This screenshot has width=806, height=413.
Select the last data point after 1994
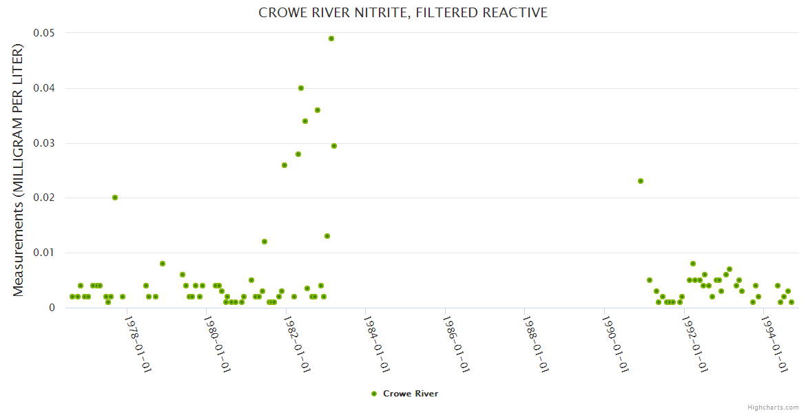792,302
